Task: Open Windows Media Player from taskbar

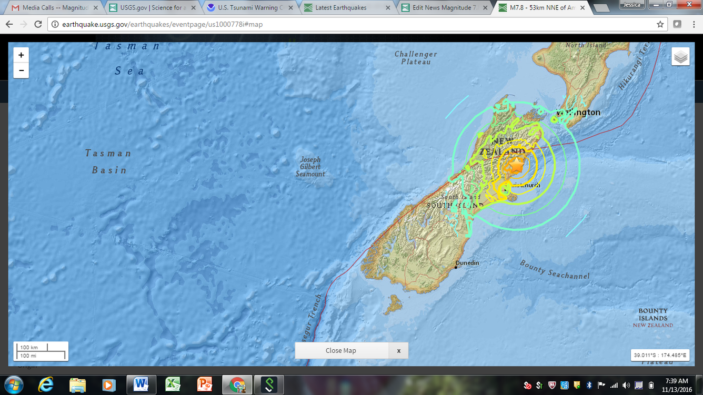Action: tap(109, 384)
